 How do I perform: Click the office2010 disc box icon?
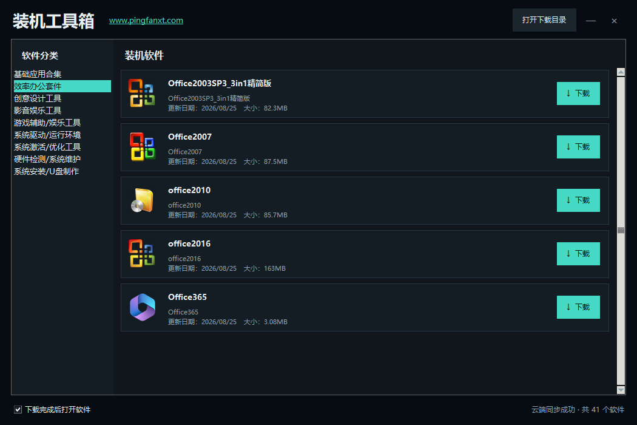click(142, 200)
